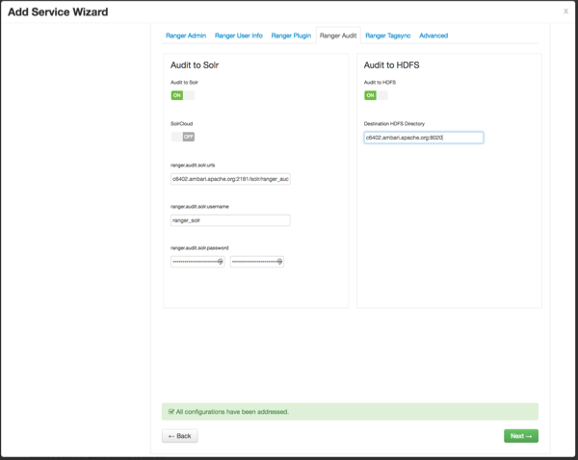The height and width of the screenshot is (460, 578).
Task: Open the Advanced tab
Action: pyautogui.click(x=433, y=36)
